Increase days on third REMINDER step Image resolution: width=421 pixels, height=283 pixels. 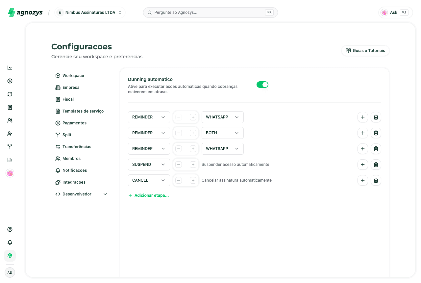(x=193, y=149)
